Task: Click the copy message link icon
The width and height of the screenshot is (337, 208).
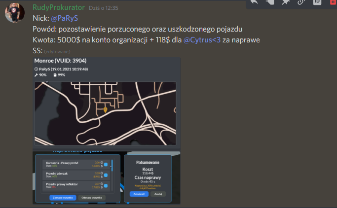Action: [x=301, y=2]
